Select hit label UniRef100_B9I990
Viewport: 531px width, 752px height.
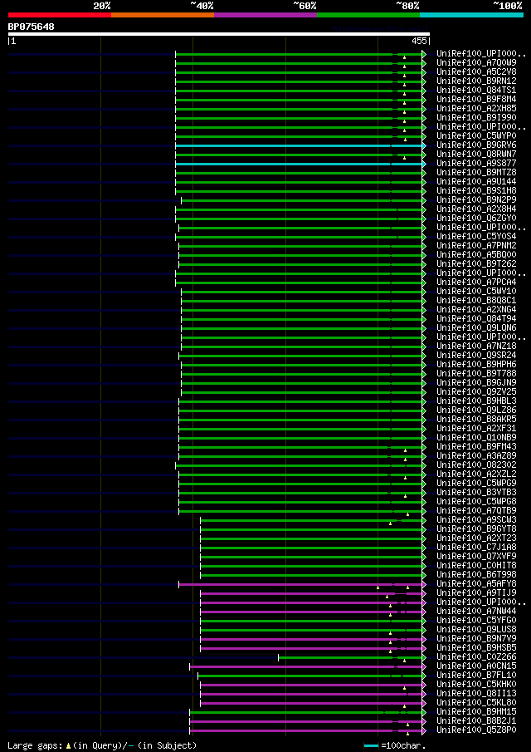pyautogui.click(x=476, y=117)
